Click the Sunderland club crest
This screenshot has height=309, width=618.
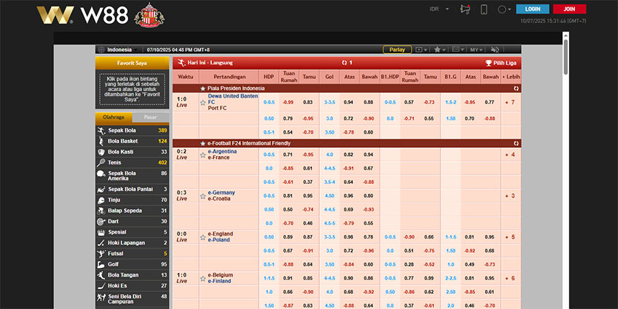[149, 15]
